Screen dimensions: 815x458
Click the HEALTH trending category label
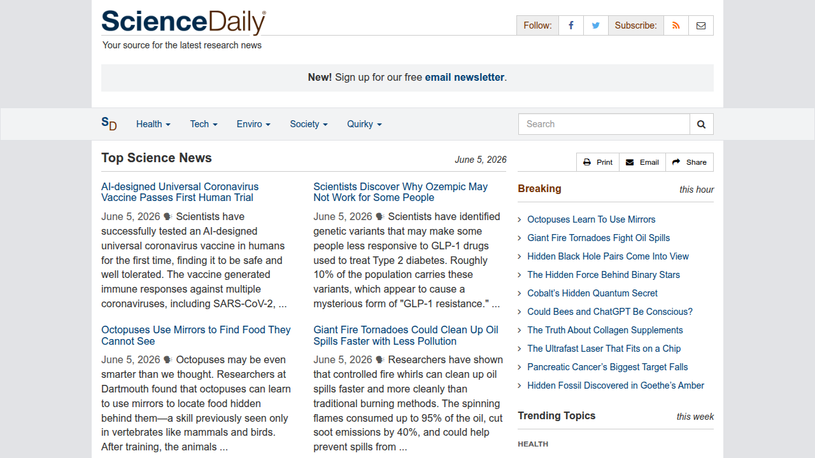click(533, 444)
